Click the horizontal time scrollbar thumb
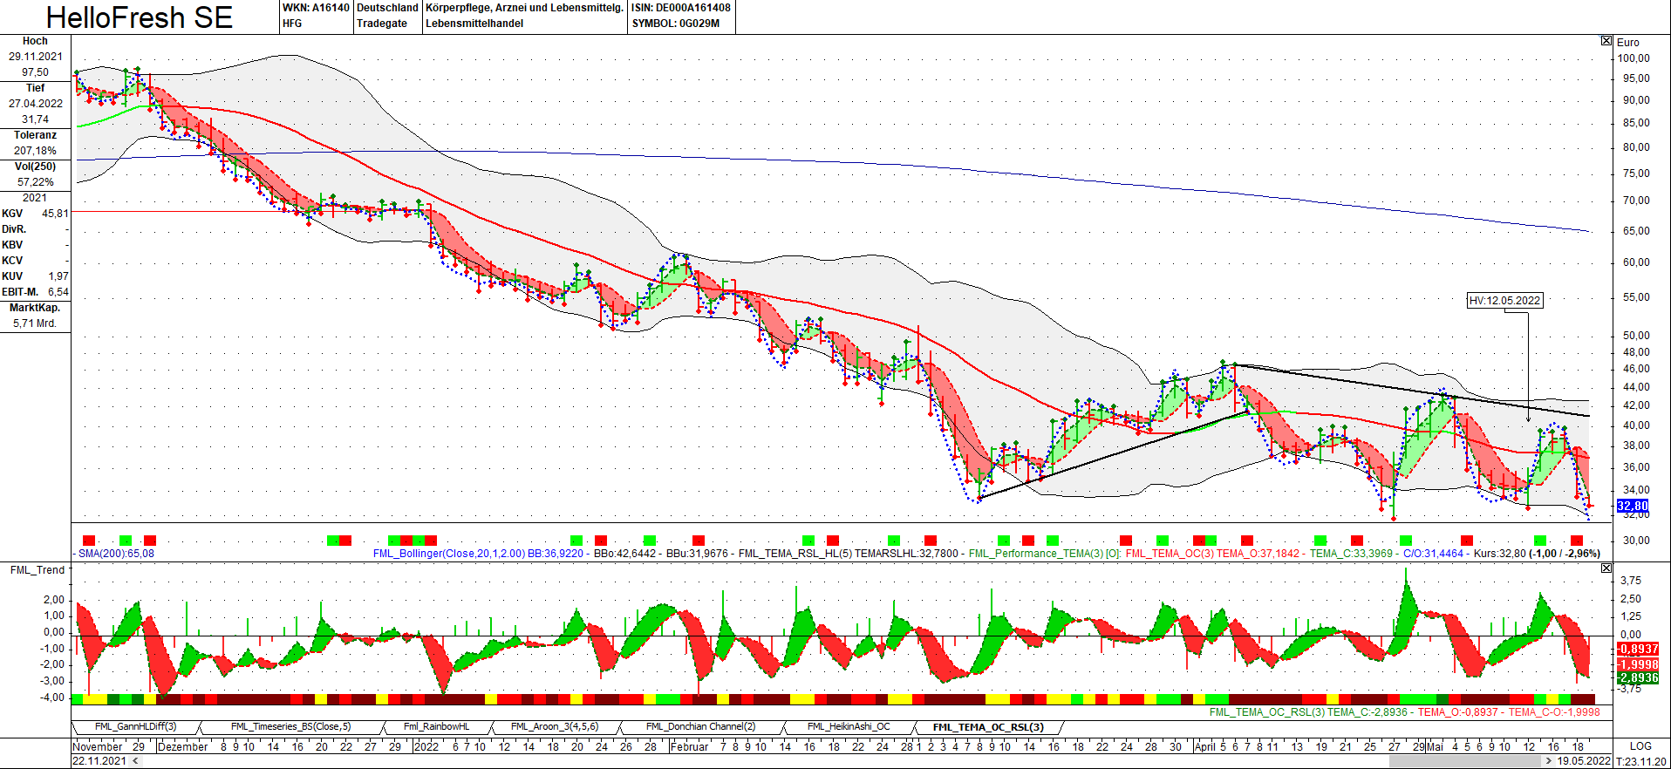 [x=1465, y=761]
